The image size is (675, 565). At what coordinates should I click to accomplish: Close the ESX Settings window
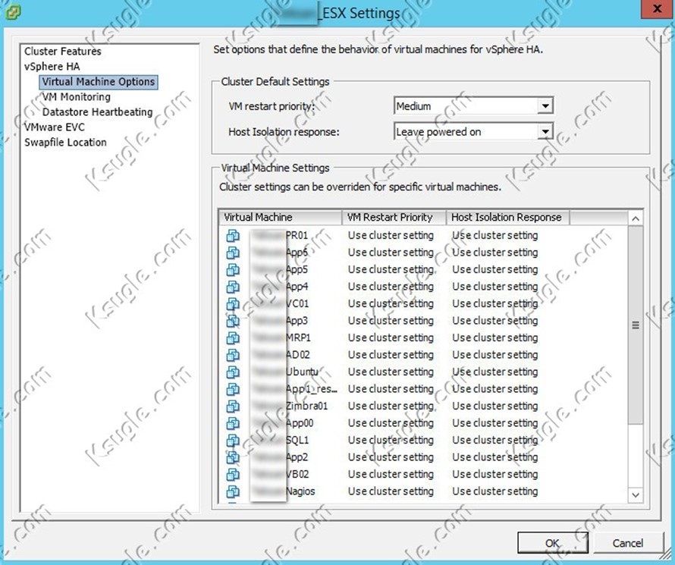pos(658,9)
